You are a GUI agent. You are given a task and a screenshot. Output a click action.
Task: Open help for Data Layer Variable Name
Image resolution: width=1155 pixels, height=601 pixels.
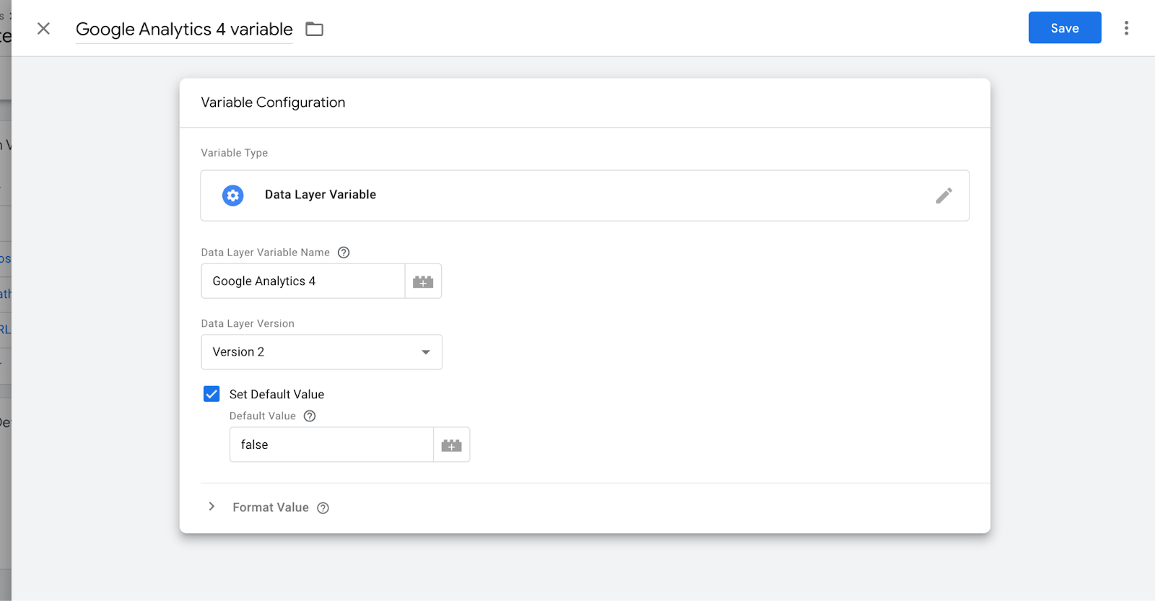tap(344, 253)
